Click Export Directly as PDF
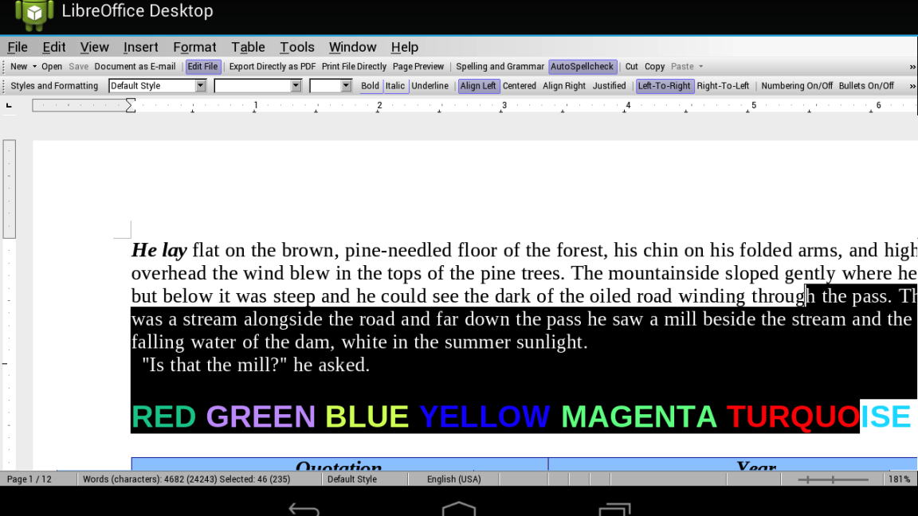Screen dimensions: 918x516 click(272, 67)
